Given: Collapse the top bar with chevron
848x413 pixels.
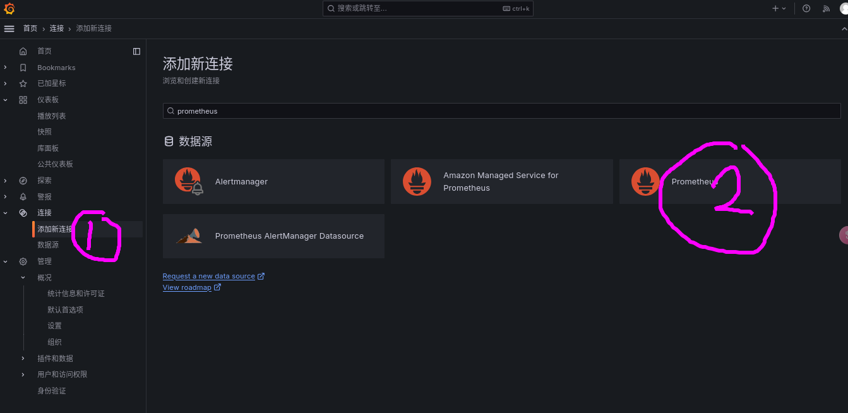Looking at the screenshot, I should click(844, 28).
